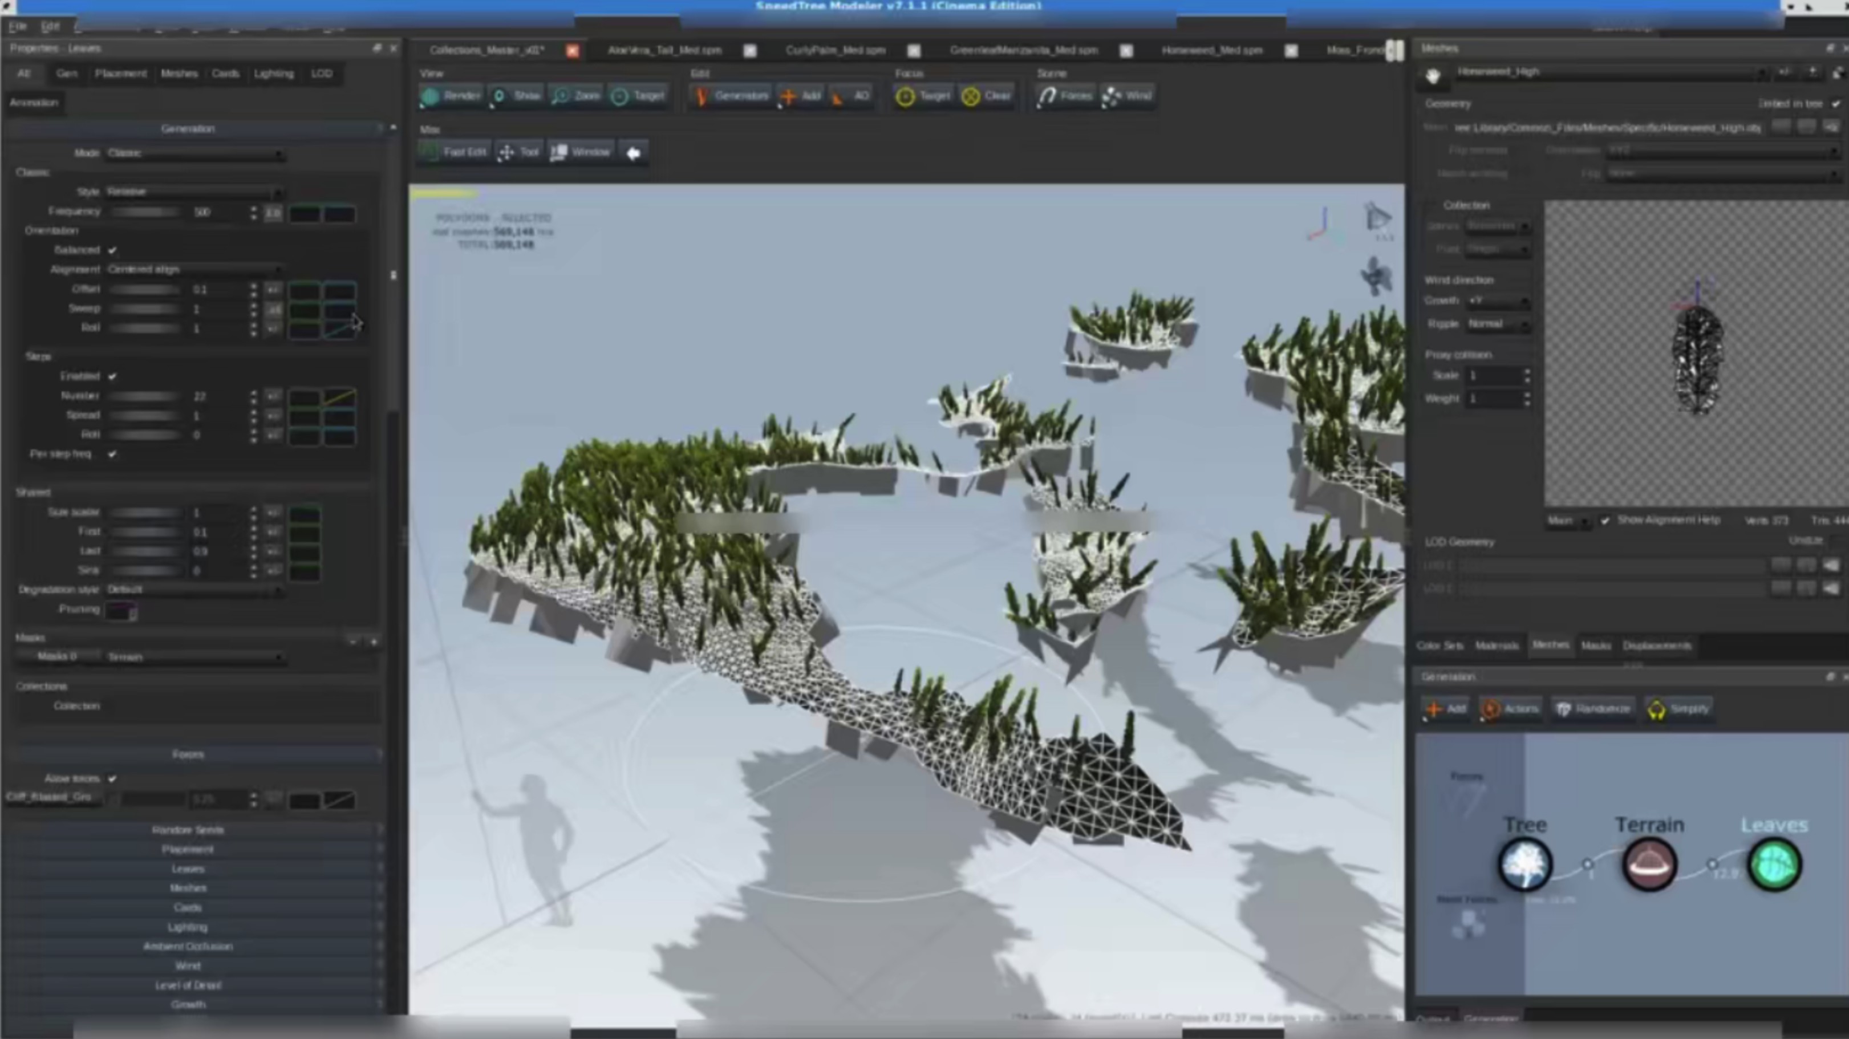Viewport: 1849px width, 1039px height.
Task: Click the Randomize icon in Generation panel
Action: (1563, 709)
